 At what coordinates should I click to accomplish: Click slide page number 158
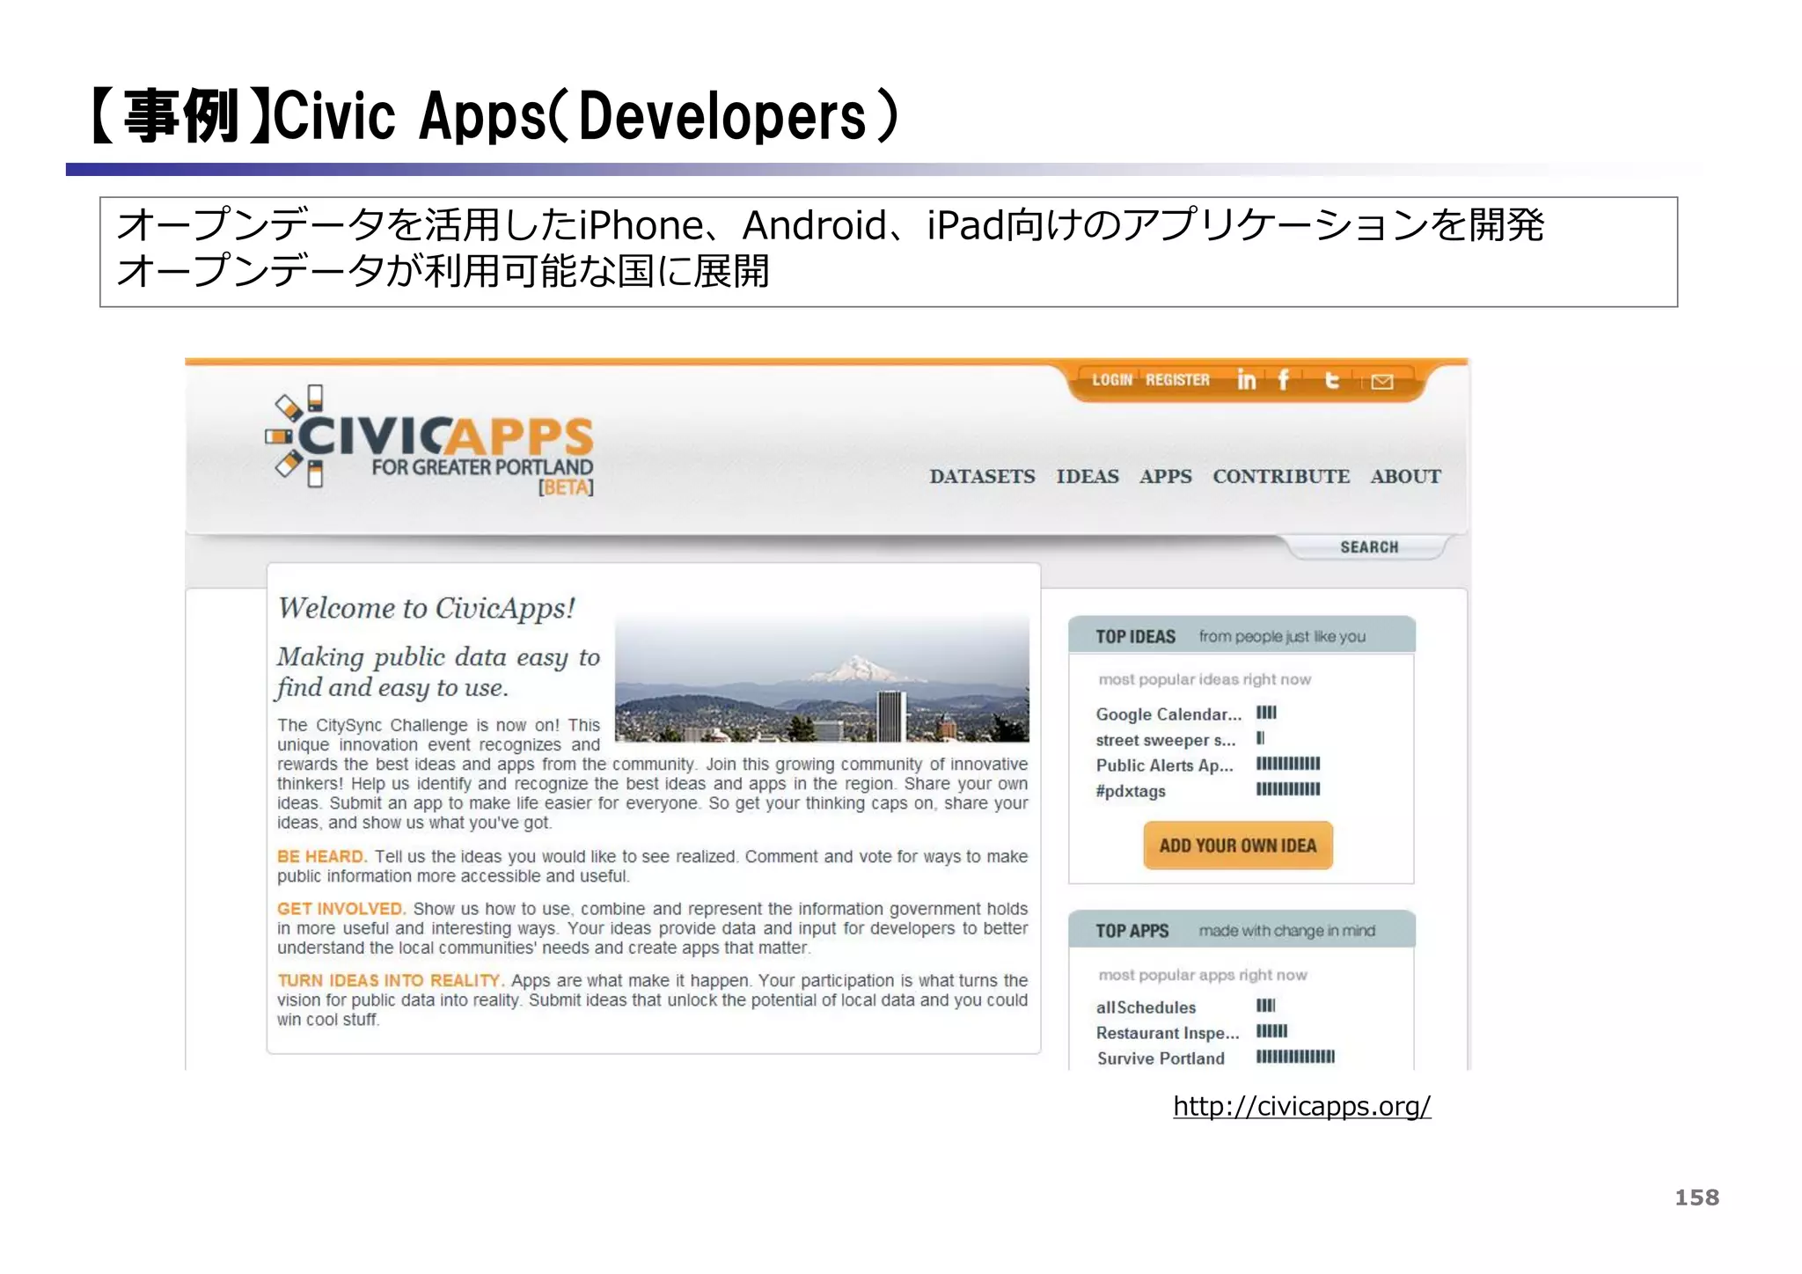(1696, 1197)
